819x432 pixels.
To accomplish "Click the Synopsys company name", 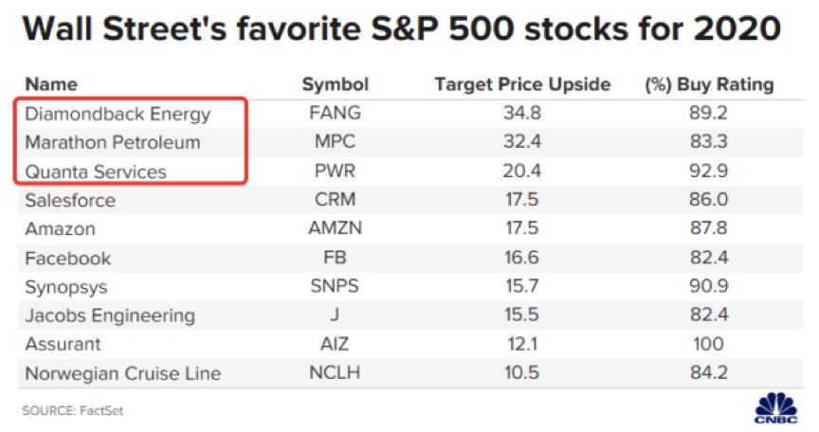I will pos(65,287).
